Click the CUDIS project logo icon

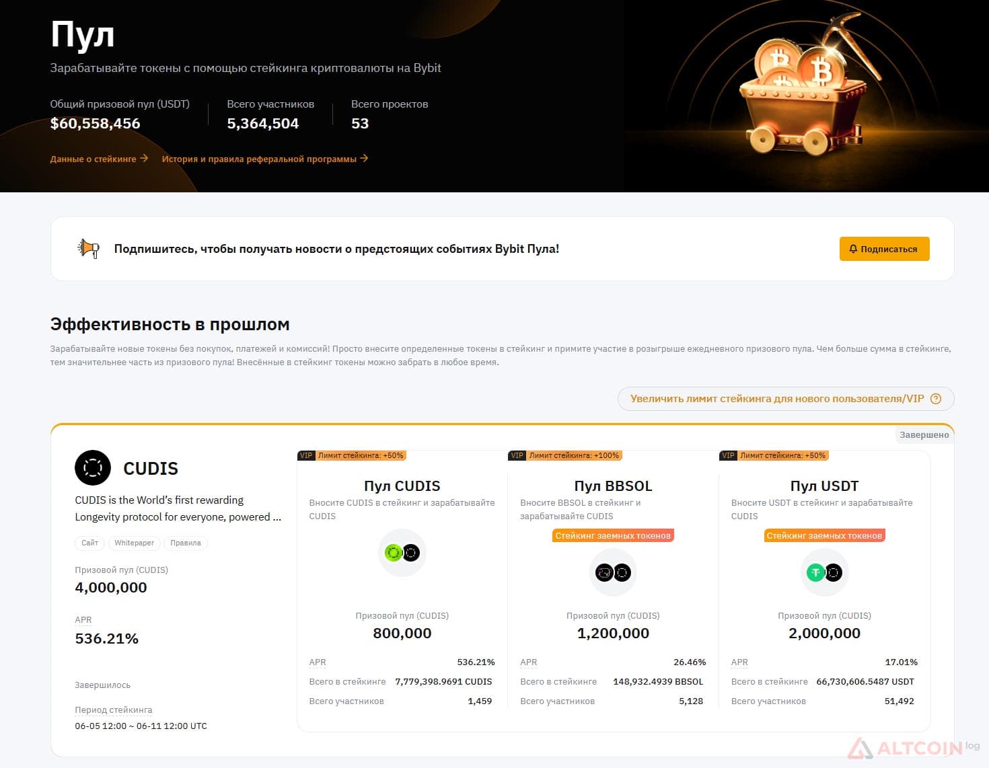93,467
